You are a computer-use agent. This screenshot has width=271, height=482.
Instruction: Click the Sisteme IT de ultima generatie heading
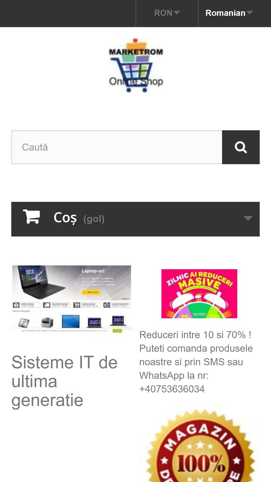64,381
